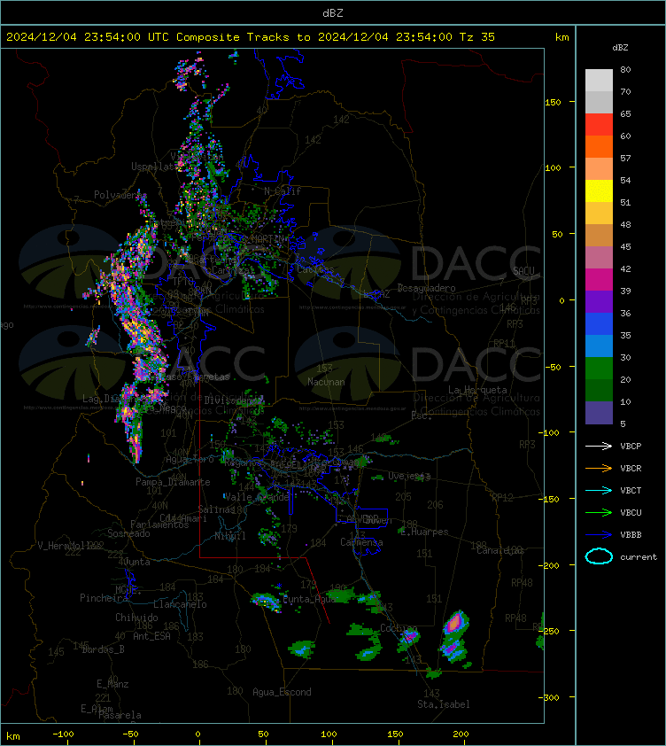Click the 'Pincheira' place label
The image size is (666, 746).
click(104, 598)
